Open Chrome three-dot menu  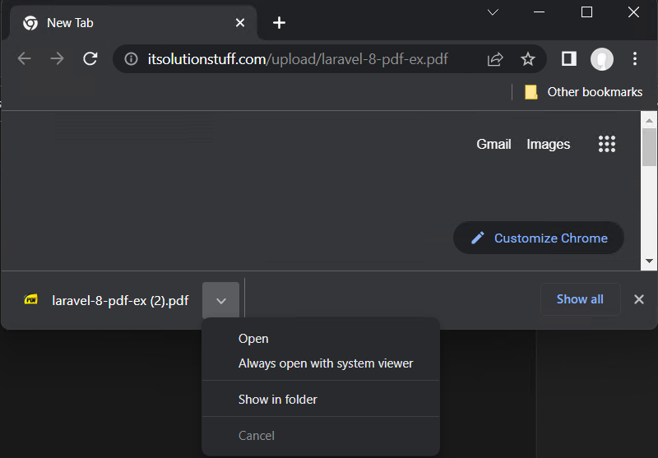[634, 58]
